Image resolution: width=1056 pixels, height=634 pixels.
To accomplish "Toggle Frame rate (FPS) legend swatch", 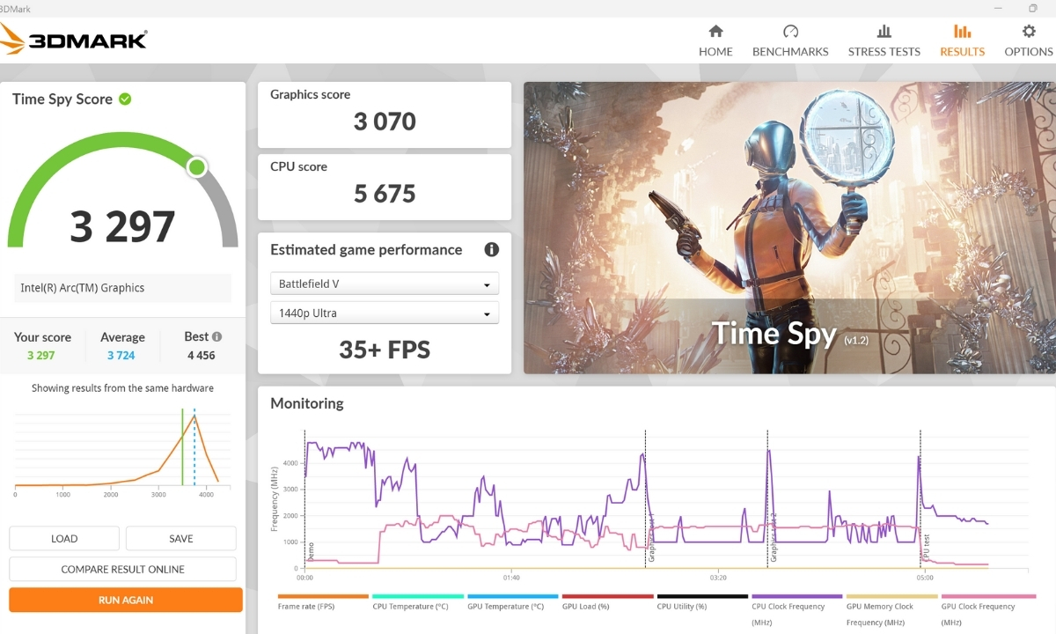I will click(323, 596).
